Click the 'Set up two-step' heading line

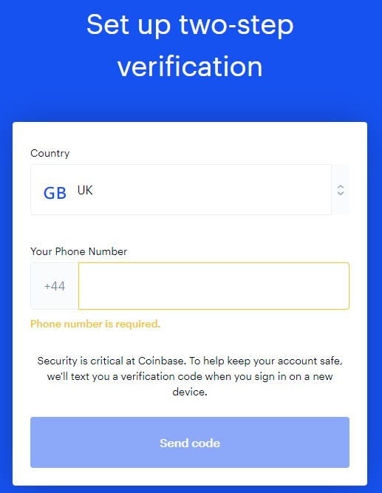point(190,25)
